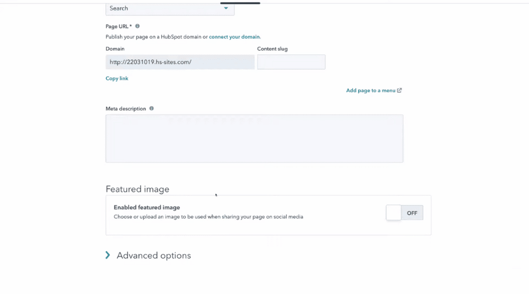This screenshot has height=294, width=529.
Task: Click the Meta description label text
Action: tap(126, 108)
